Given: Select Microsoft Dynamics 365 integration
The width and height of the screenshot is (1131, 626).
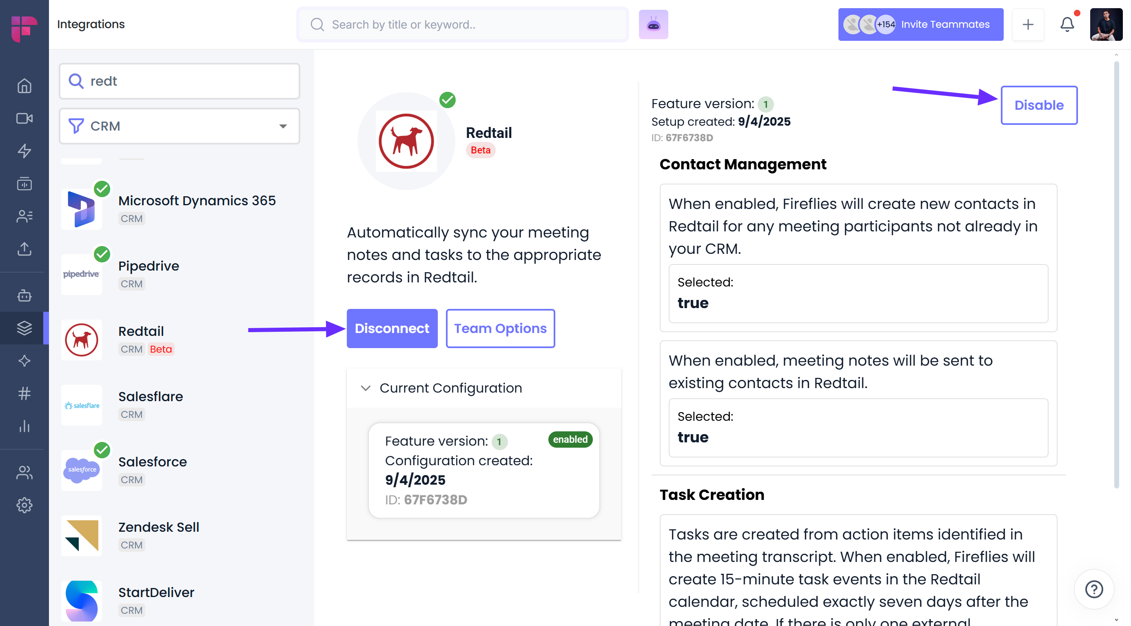Looking at the screenshot, I should [x=197, y=201].
